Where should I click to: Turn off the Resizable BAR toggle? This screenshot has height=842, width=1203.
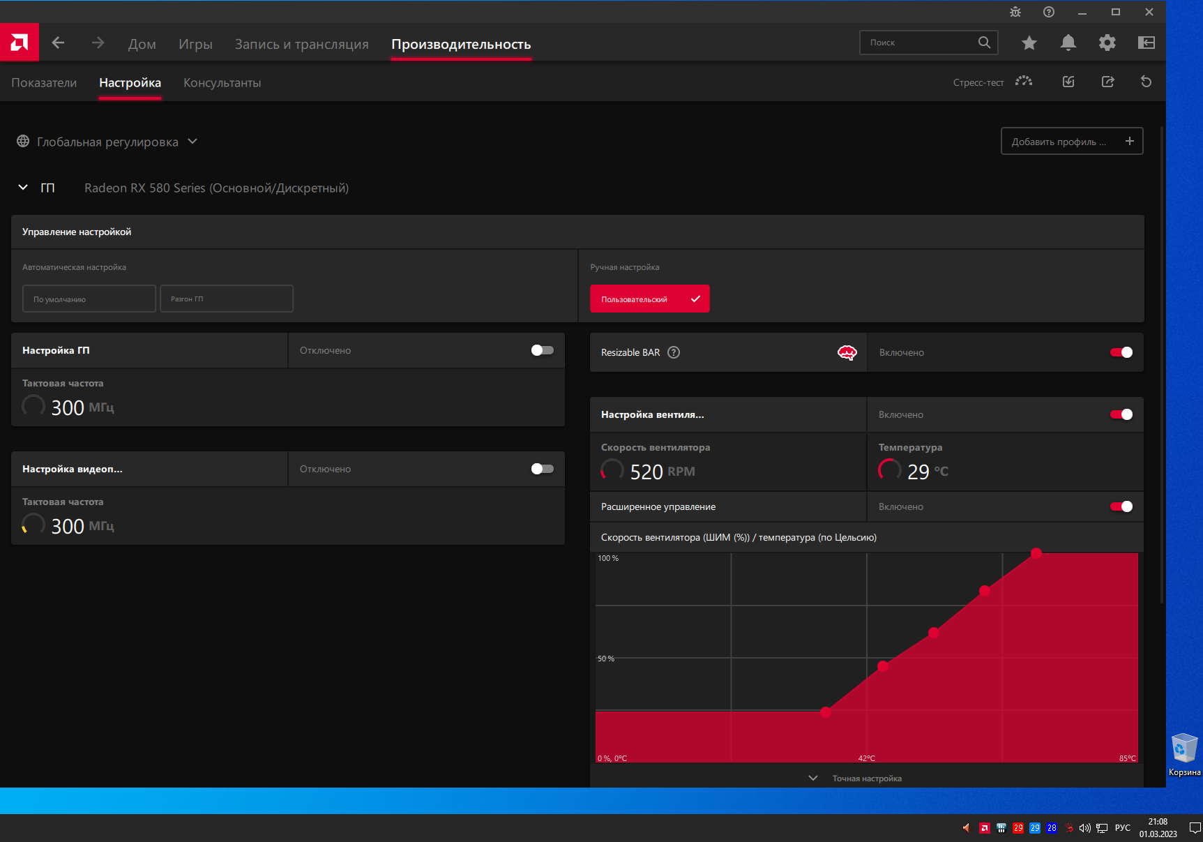[x=1121, y=352]
